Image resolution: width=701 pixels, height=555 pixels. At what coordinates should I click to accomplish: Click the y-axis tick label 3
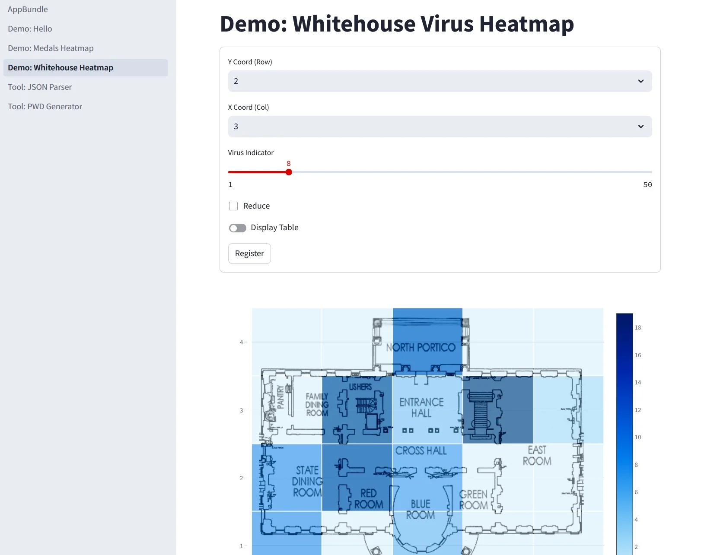(x=242, y=410)
